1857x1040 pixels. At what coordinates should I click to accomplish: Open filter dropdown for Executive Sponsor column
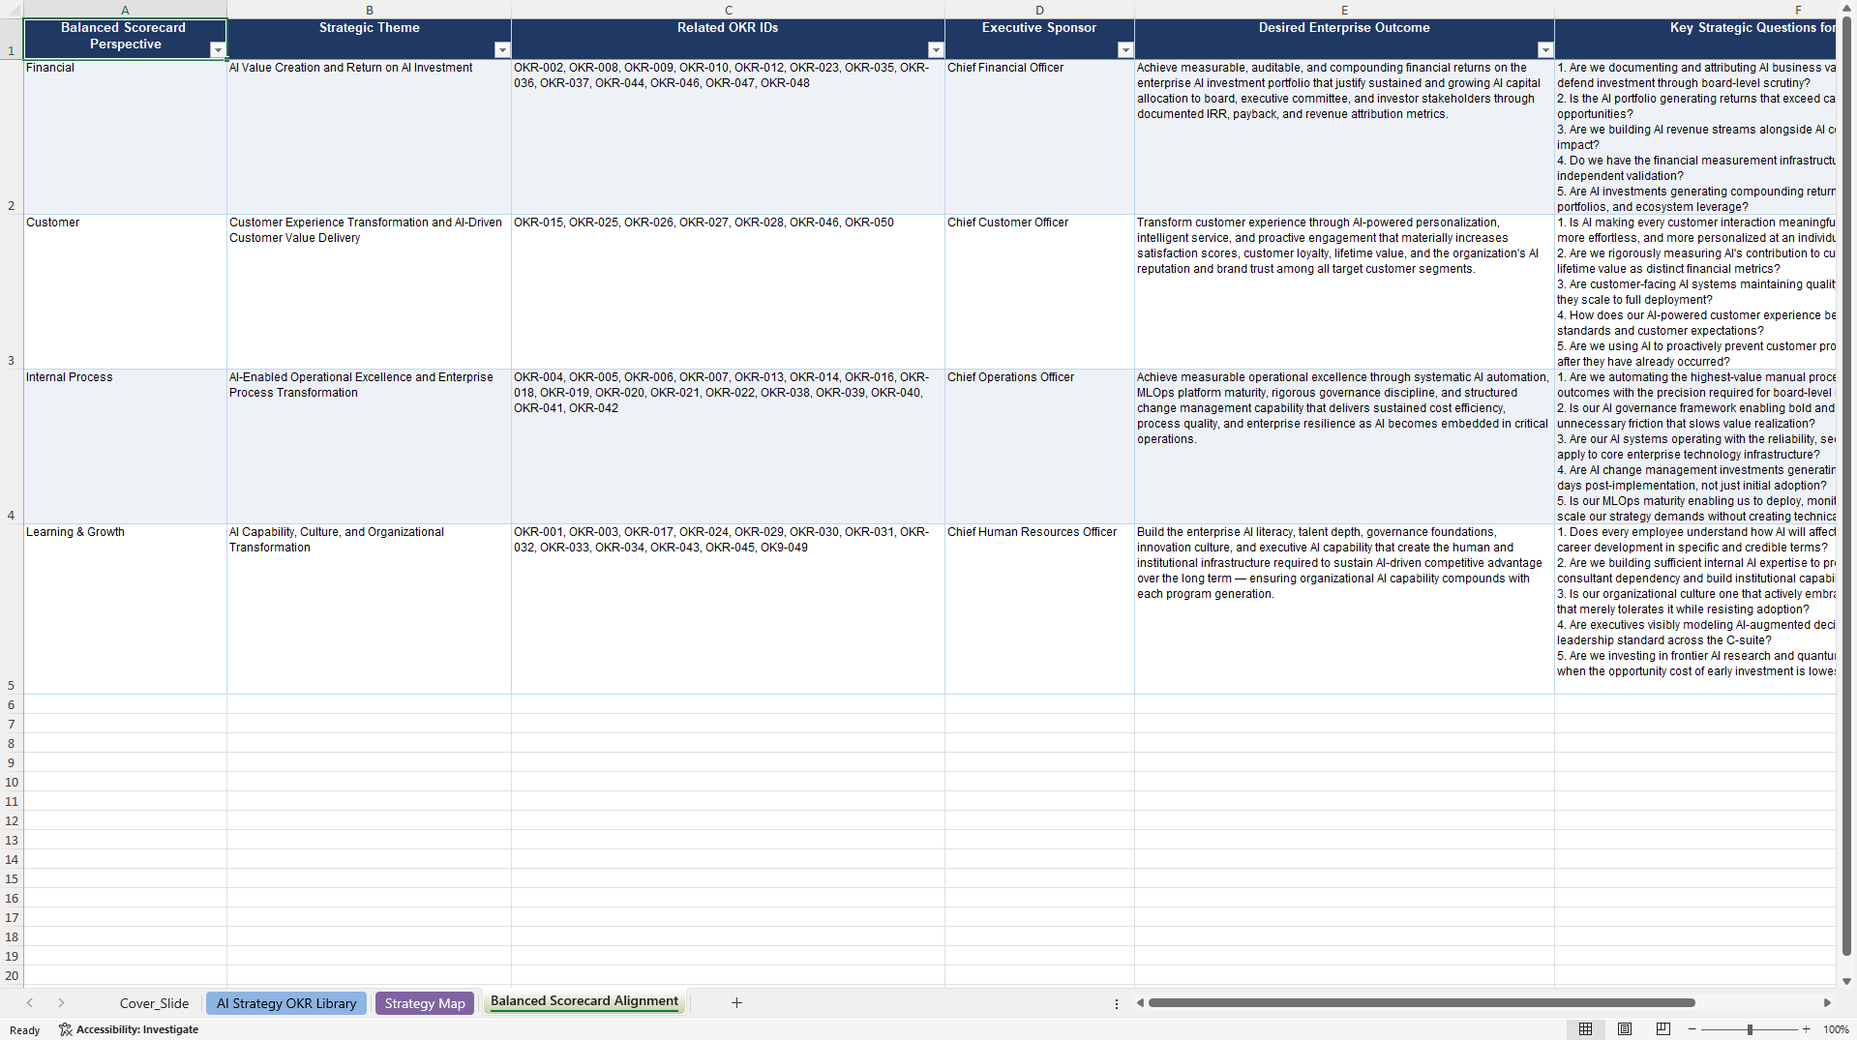[x=1124, y=50]
